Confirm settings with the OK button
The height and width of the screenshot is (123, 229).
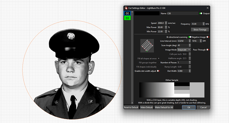189,107
